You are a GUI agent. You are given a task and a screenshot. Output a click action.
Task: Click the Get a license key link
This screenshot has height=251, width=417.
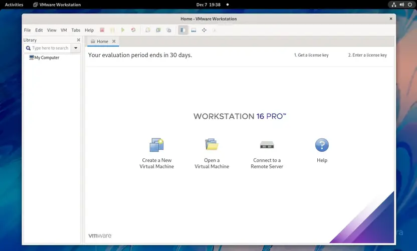311,55
